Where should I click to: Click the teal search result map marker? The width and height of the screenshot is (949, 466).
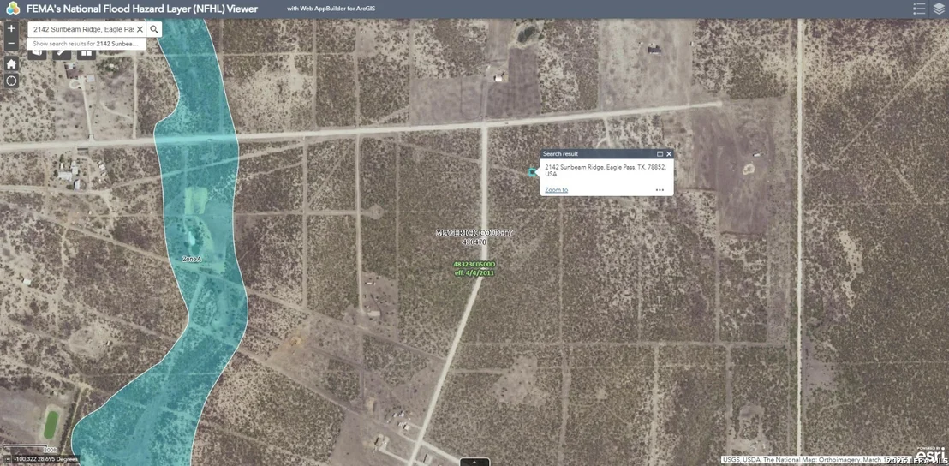coord(532,172)
